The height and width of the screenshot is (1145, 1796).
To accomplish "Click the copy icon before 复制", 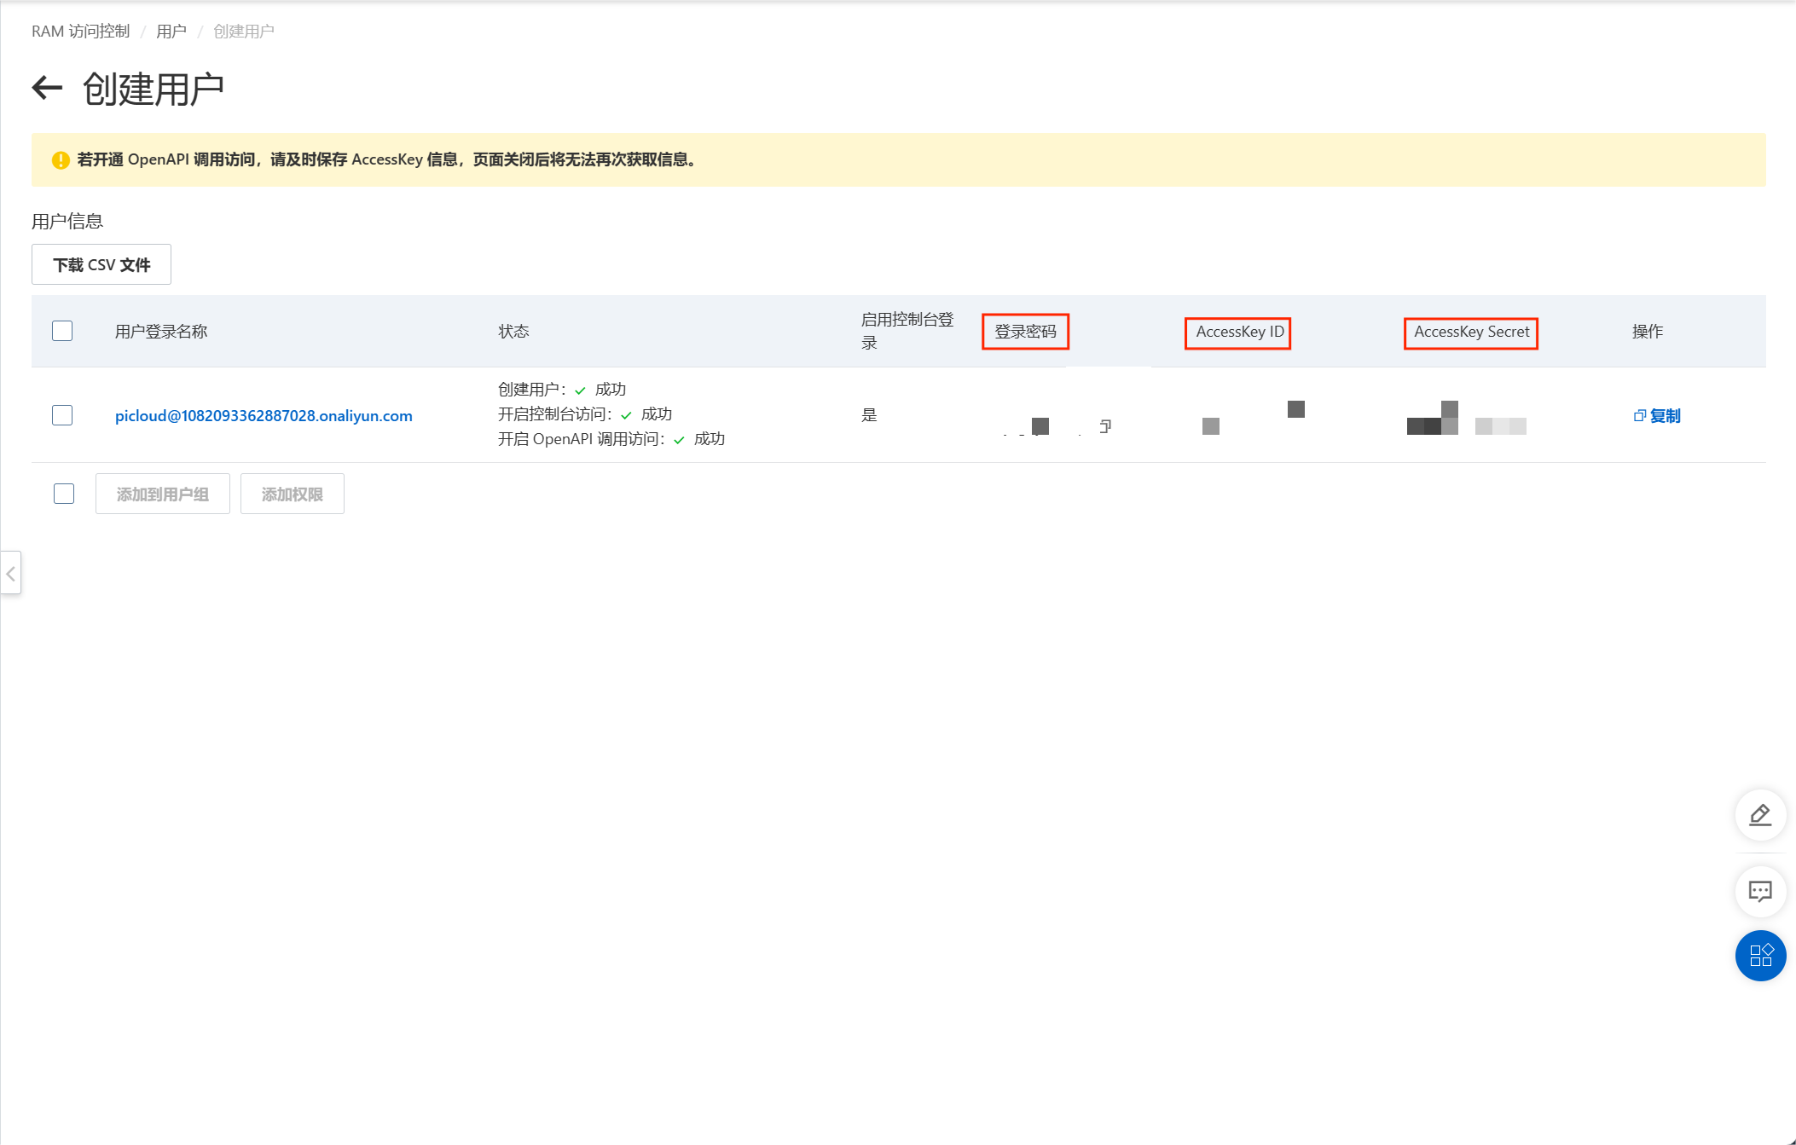I will [1639, 416].
